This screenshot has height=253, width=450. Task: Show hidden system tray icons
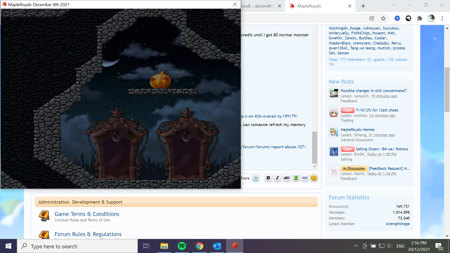coord(356,246)
